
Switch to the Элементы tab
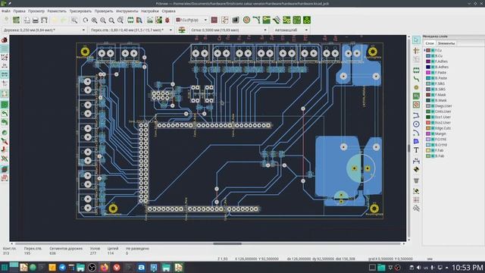tap(446, 43)
